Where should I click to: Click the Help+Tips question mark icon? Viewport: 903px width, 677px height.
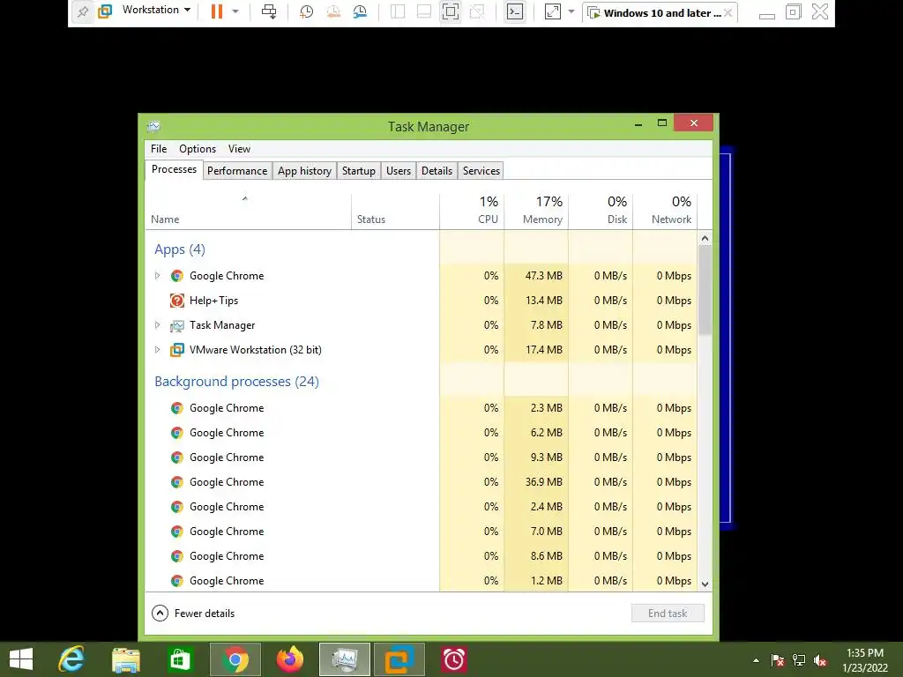coord(176,301)
